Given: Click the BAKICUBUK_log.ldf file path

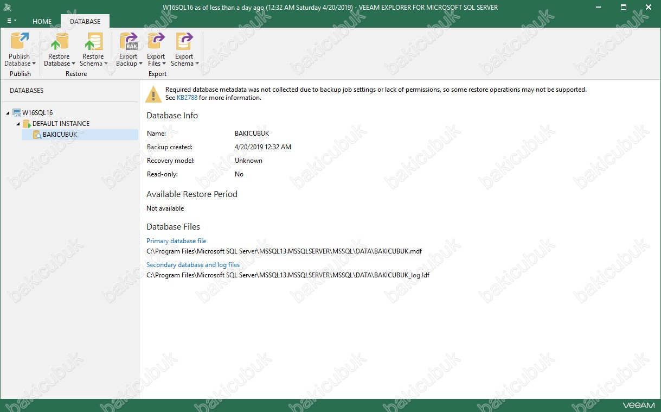Looking at the screenshot, I should coord(288,275).
